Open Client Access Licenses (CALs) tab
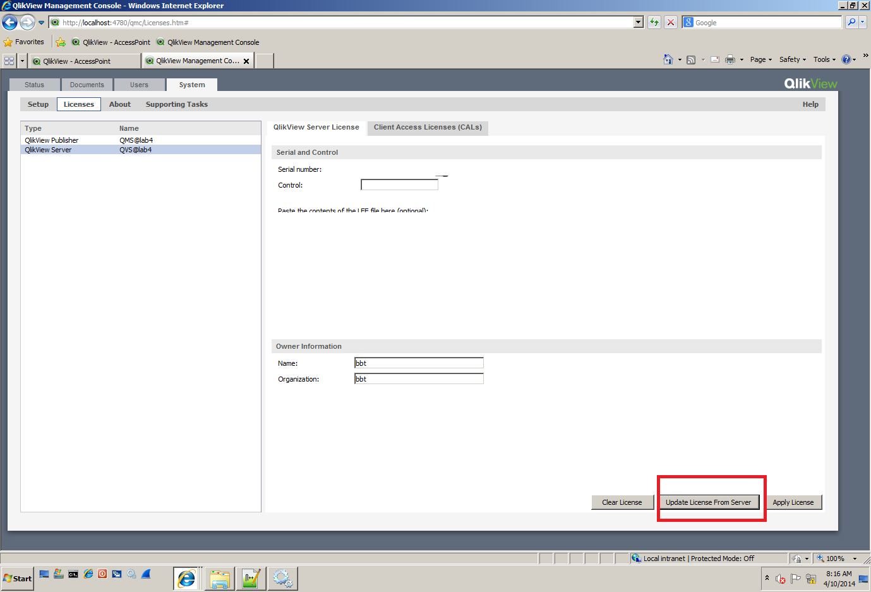The image size is (871, 592). (x=428, y=128)
